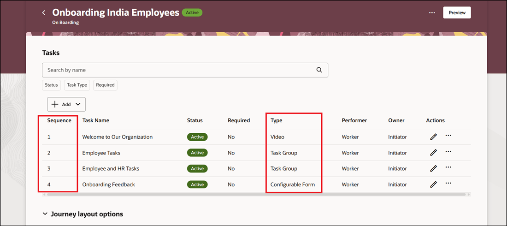This screenshot has height=226, width=507.
Task: Open the Task Type filter chip
Action: tap(77, 85)
